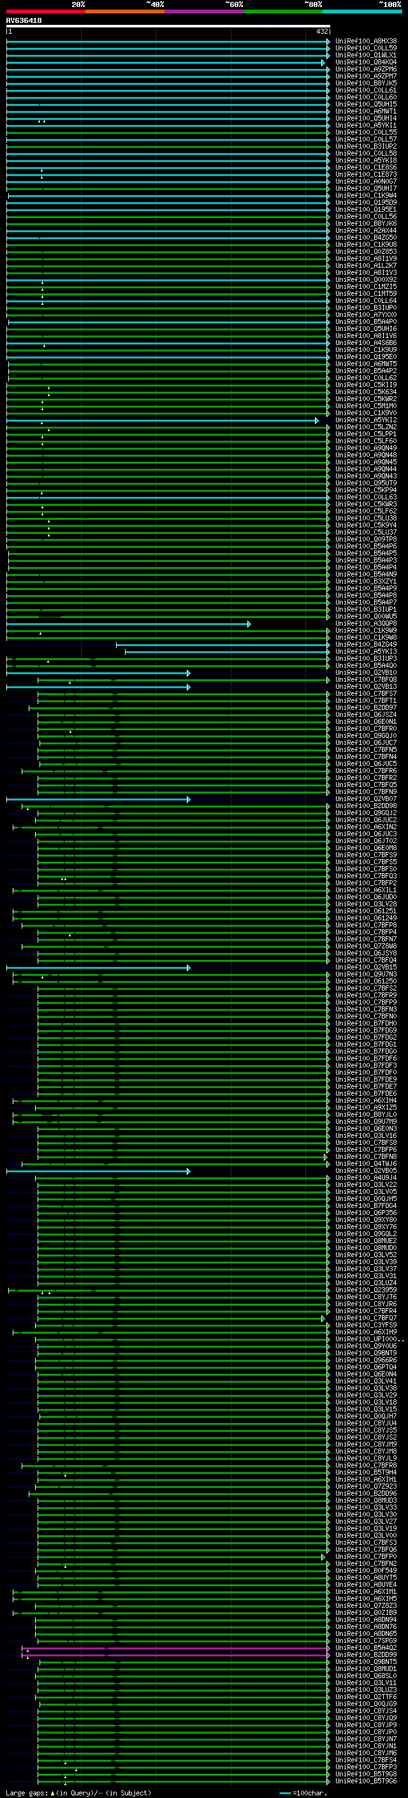Select hit label UniRef100_B2DD96
The image size is (408, 1798).
(x=365, y=1493)
